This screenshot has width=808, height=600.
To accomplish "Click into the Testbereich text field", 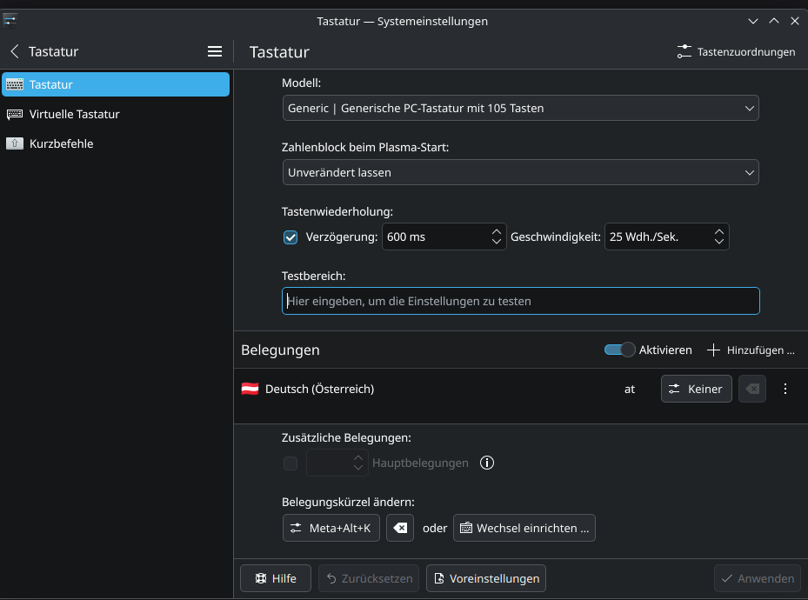I will point(520,301).
